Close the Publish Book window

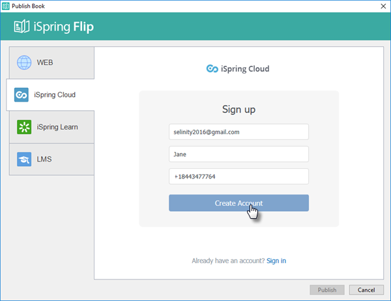tap(383, 6)
